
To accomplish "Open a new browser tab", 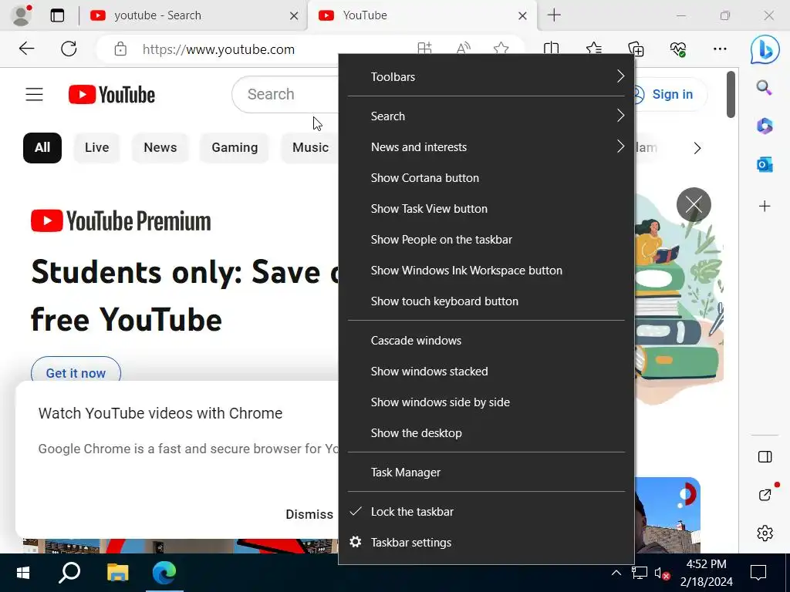I will 554,15.
